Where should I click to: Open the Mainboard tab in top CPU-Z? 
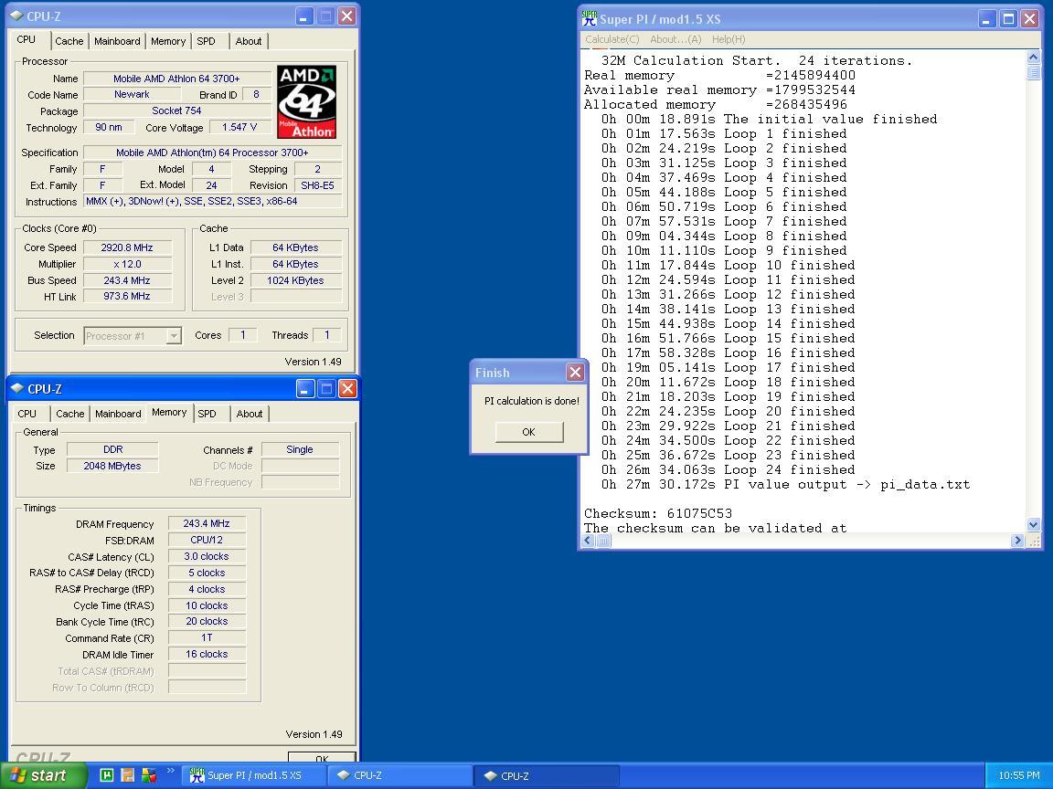click(x=117, y=41)
